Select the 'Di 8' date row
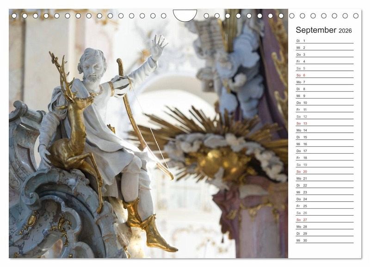Screen dimensions: 370x267 325,89
